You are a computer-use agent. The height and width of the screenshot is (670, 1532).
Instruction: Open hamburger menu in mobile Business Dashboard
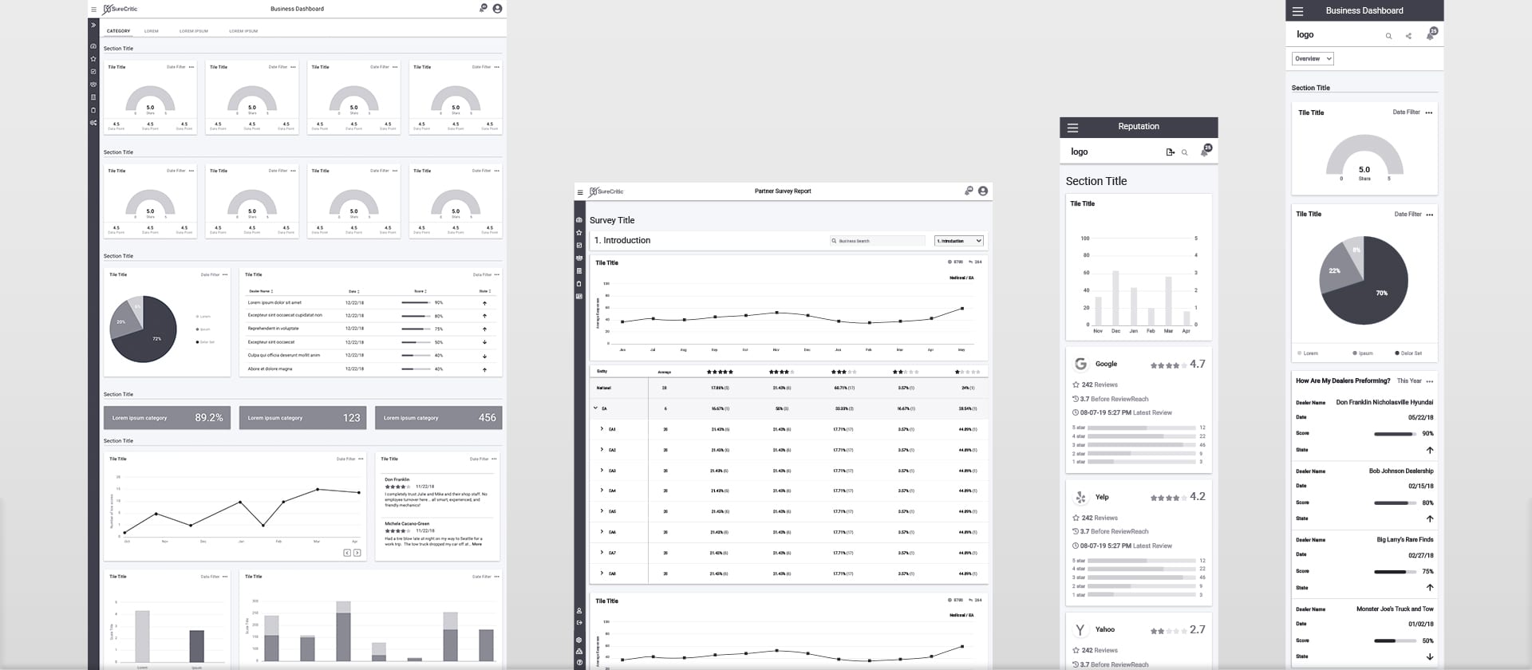(1298, 11)
